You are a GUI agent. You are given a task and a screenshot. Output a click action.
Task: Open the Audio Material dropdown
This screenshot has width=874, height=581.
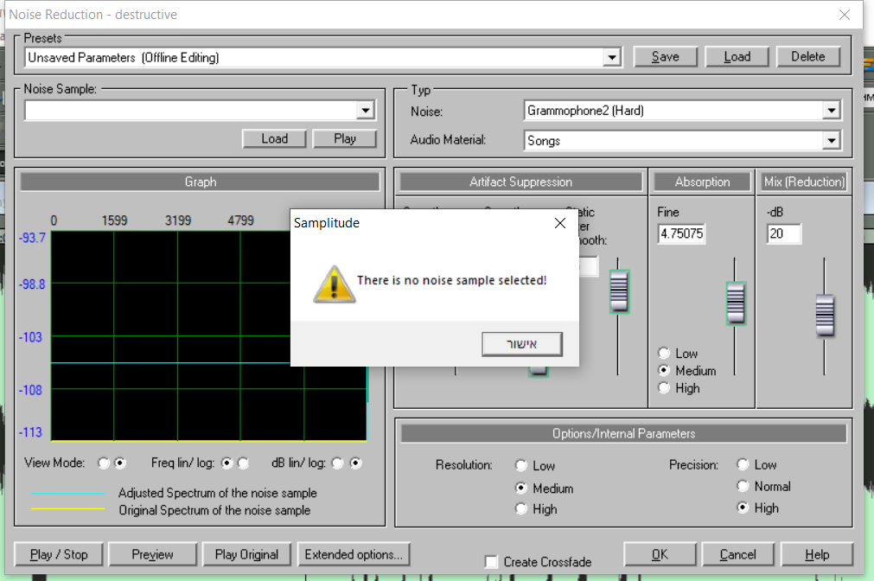(831, 141)
